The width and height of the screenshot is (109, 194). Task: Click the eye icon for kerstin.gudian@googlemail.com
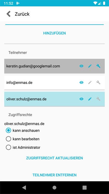(81, 66)
